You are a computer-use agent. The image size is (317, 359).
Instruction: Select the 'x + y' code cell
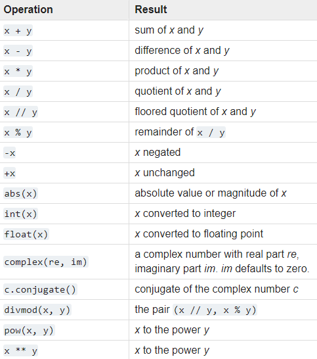point(18,30)
